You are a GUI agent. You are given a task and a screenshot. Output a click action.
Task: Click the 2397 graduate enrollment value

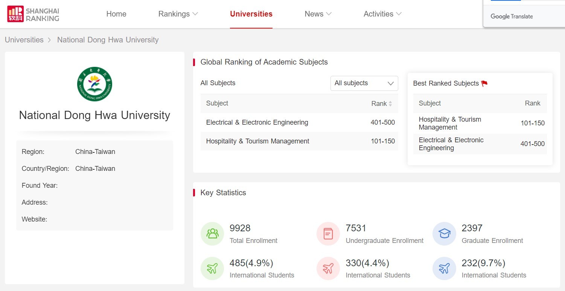tap(472, 228)
